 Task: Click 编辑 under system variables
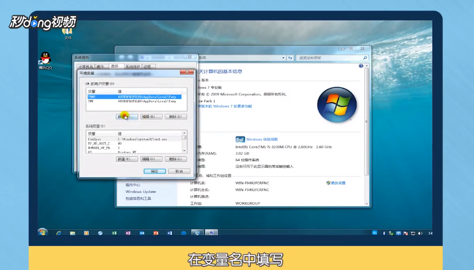coord(152,159)
